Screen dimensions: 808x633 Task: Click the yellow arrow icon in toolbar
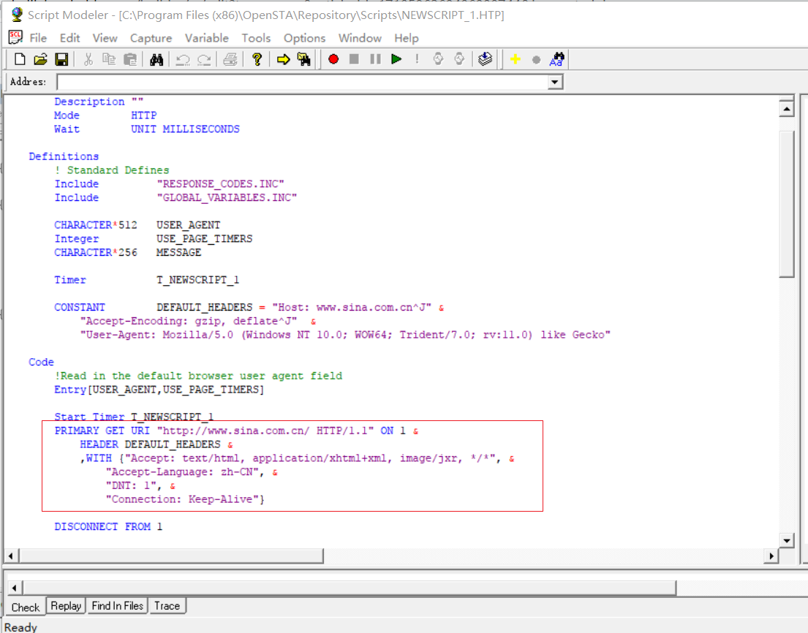(283, 59)
